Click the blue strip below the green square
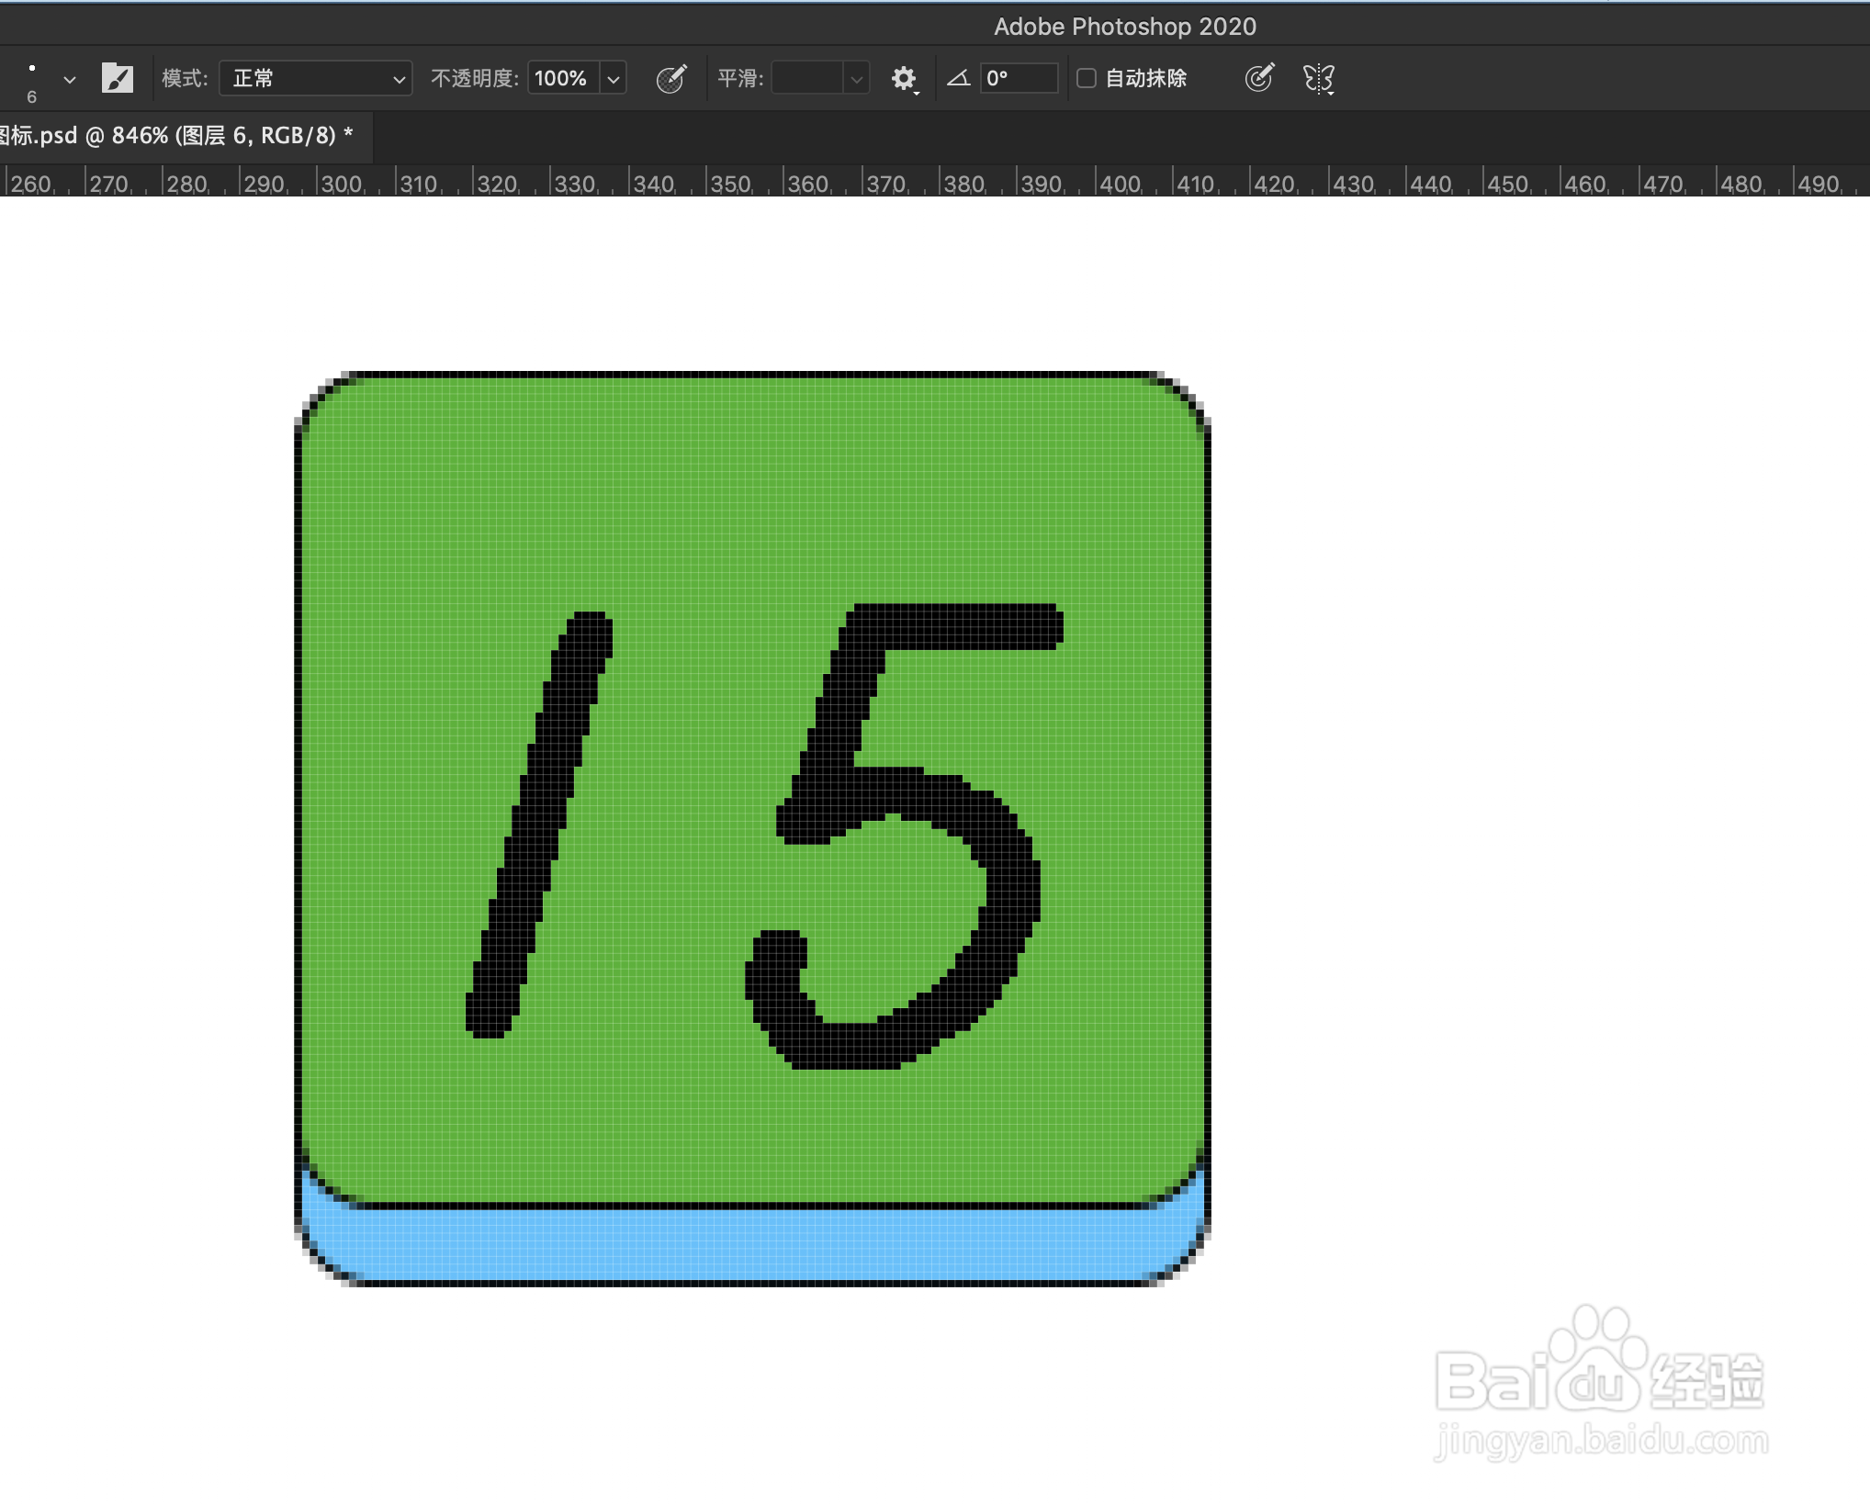This screenshot has width=1870, height=1504. tap(751, 1243)
